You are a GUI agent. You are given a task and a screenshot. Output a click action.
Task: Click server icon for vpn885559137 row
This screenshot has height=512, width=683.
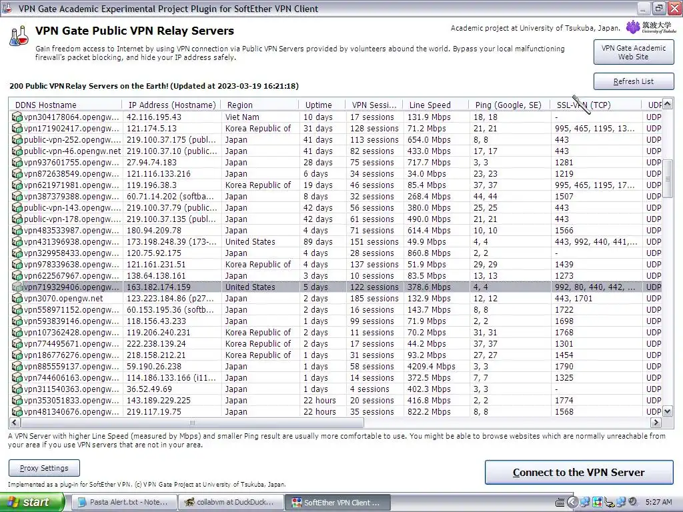pyautogui.click(x=17, y=366)
